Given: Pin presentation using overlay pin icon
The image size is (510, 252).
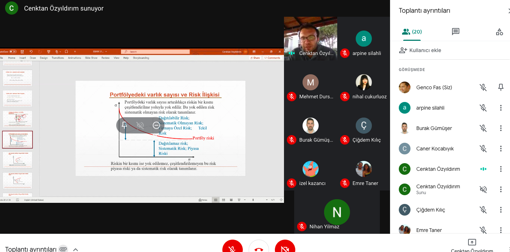Looking at the screenshot, I should click(x=124, y=125).
